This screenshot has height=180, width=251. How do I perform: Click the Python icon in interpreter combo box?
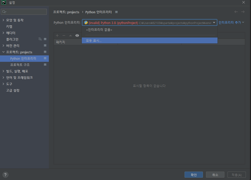tap(86, 22)
